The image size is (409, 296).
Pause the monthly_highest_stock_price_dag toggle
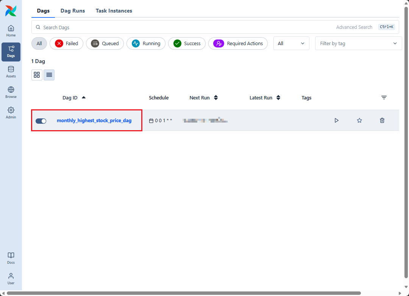coord(41,121)
